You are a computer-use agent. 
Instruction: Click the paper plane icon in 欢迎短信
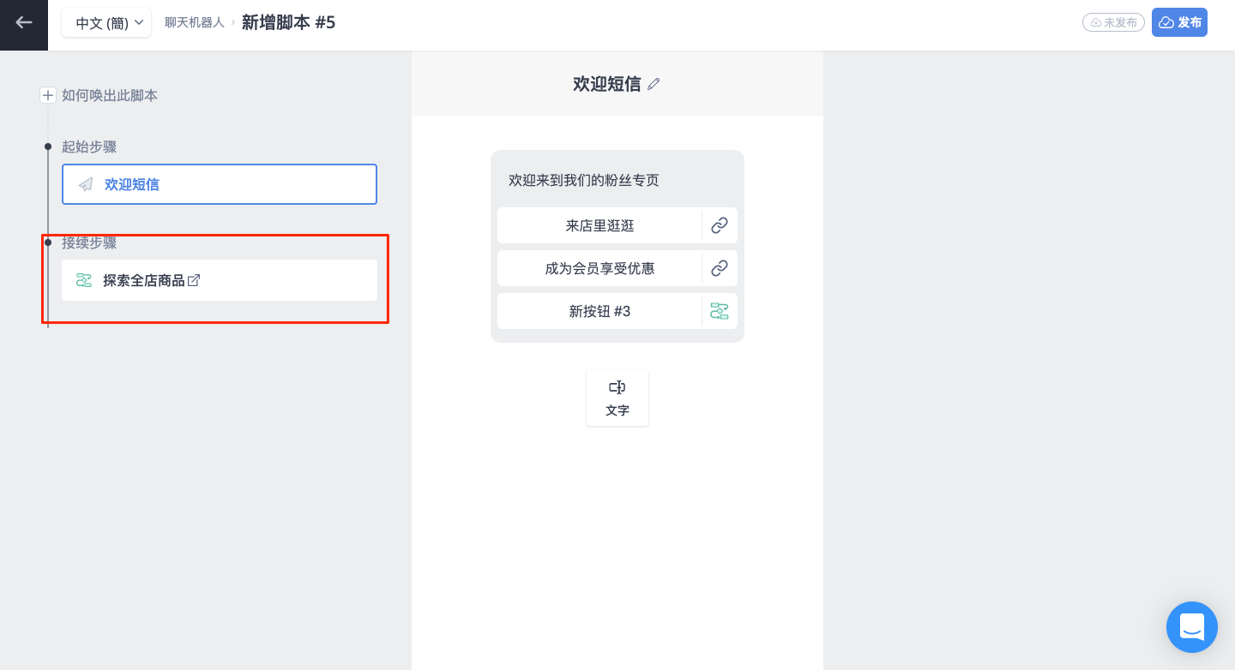point(86,184)
